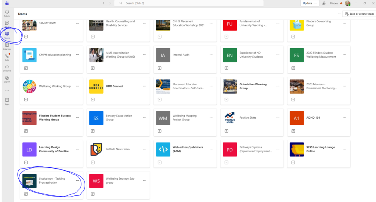The image size is (376, 202).
Task: Open Studyology - Tackling Procrastination team thumbnail
Action: pyautogui.click(x=29, y=181)
